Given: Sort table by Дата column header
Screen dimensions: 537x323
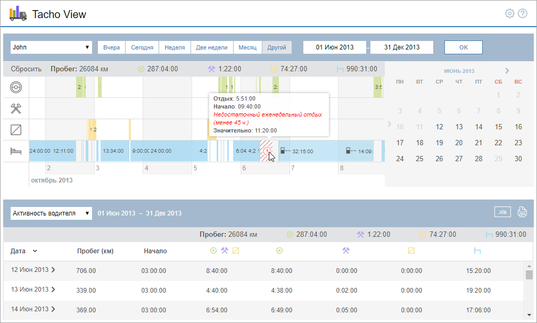Looking at the screenshot, I should (24, 251).
